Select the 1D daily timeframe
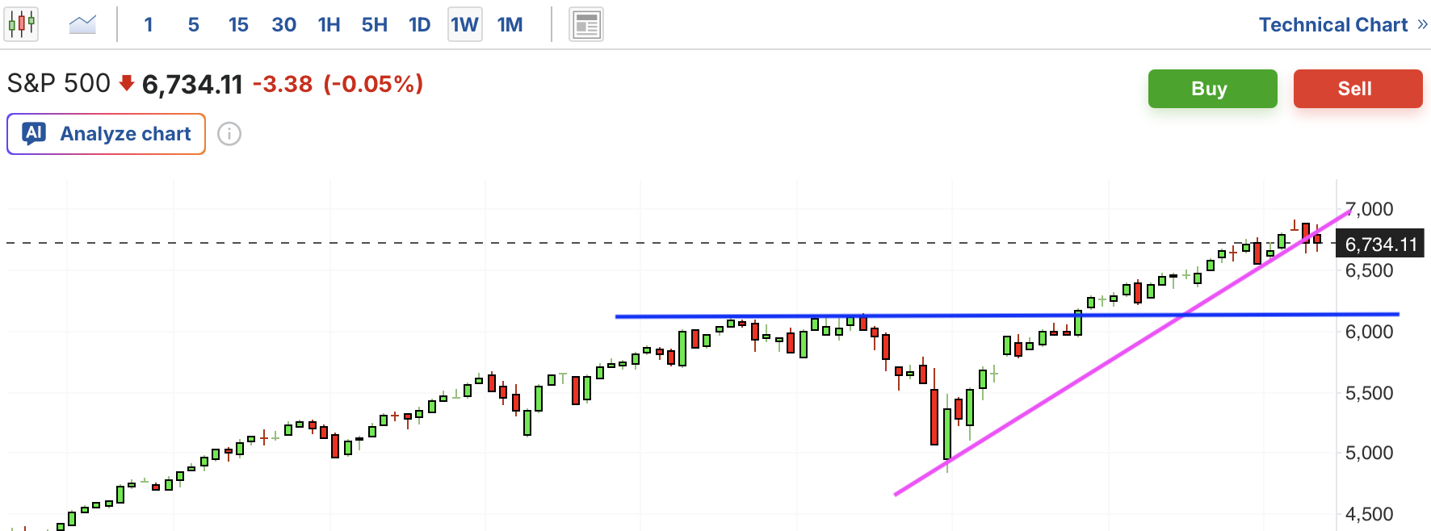Image resolution: width=1431 pixels, height=531 pixels. click(x=419, y=25)
